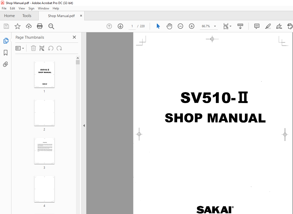Click the SAKAI logo text
Viewport: 293px width, 214px height.
[x=215, y=210]
